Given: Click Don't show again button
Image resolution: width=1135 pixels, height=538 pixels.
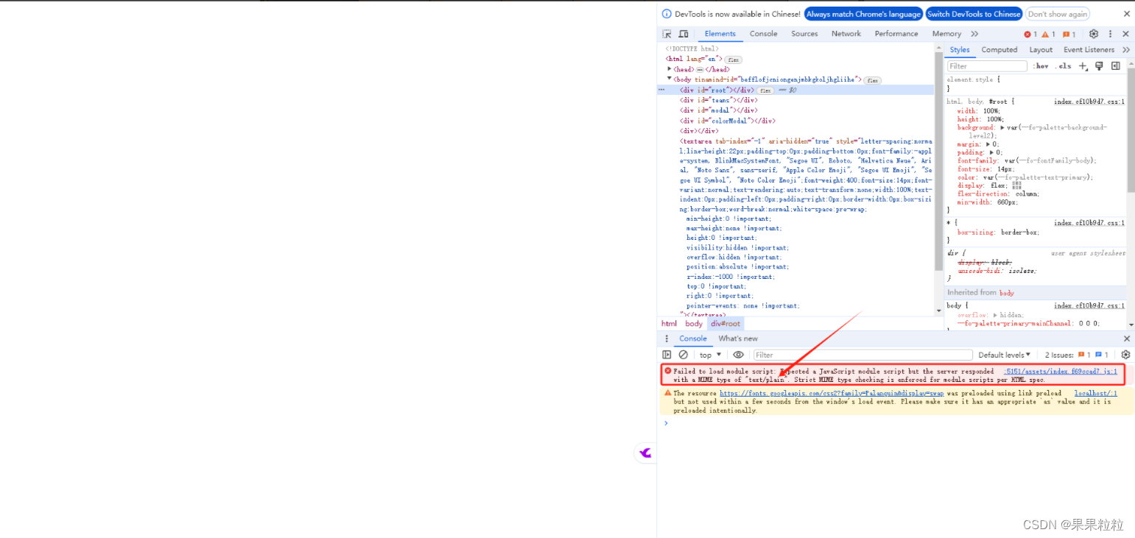Looking at the screenshot, I should click(x=1058, y=14).
